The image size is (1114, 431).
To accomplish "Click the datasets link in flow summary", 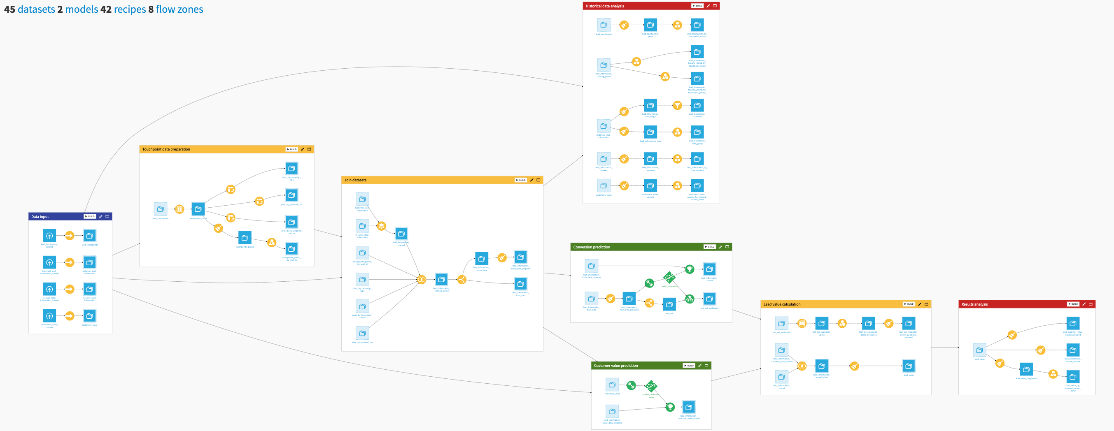I will point(36,9).
